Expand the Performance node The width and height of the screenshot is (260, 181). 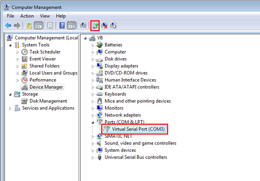tap(18, 80)
